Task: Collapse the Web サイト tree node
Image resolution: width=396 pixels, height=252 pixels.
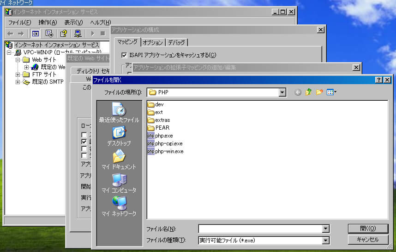Action: click(x=18, y=60)
